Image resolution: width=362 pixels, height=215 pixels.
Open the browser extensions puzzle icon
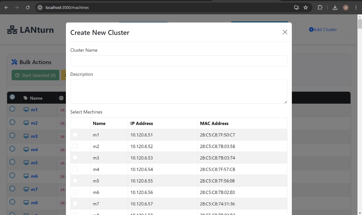pos(320,8)
